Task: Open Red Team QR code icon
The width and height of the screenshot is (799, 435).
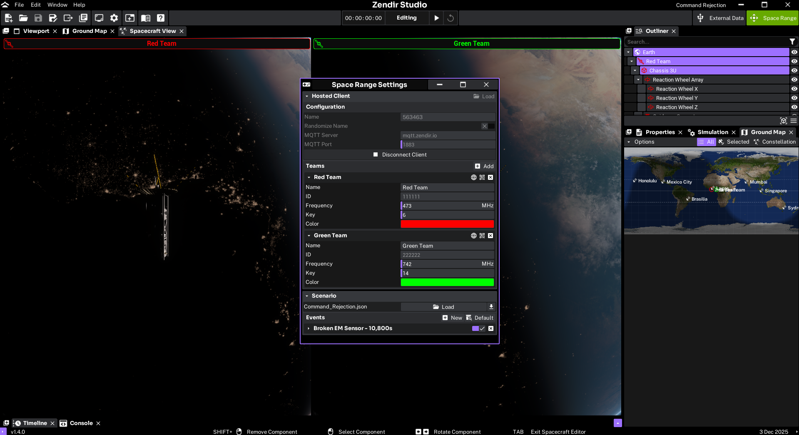Action: coord(482,177)
